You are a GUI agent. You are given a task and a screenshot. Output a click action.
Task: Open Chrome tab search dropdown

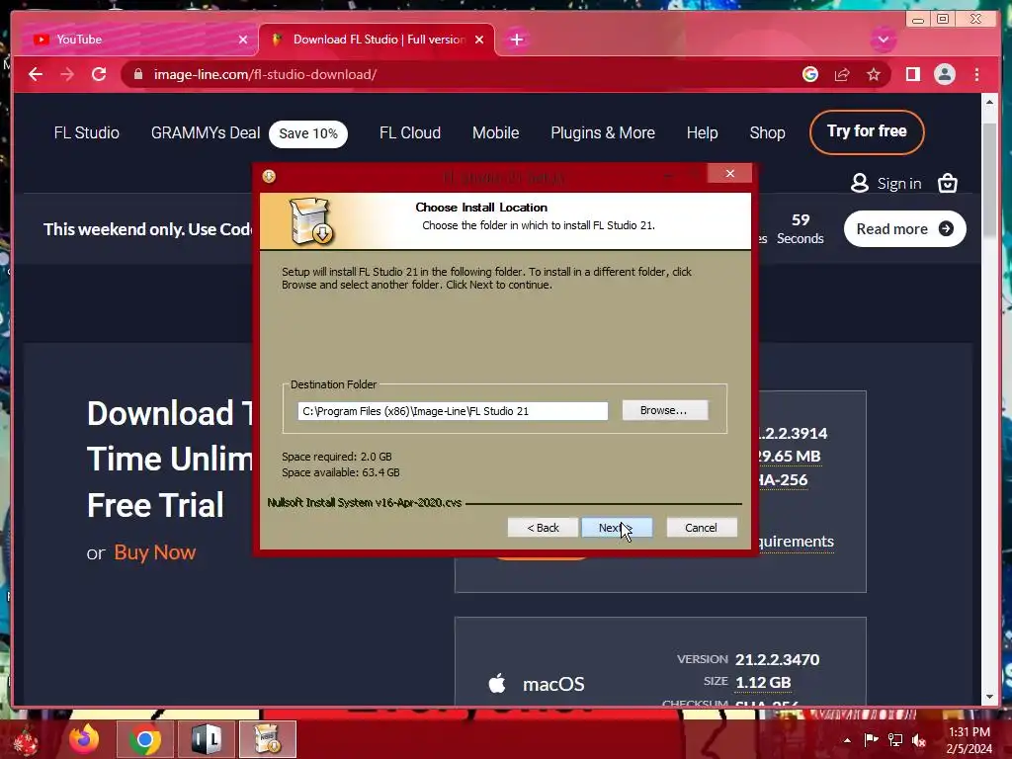(883, 40)
